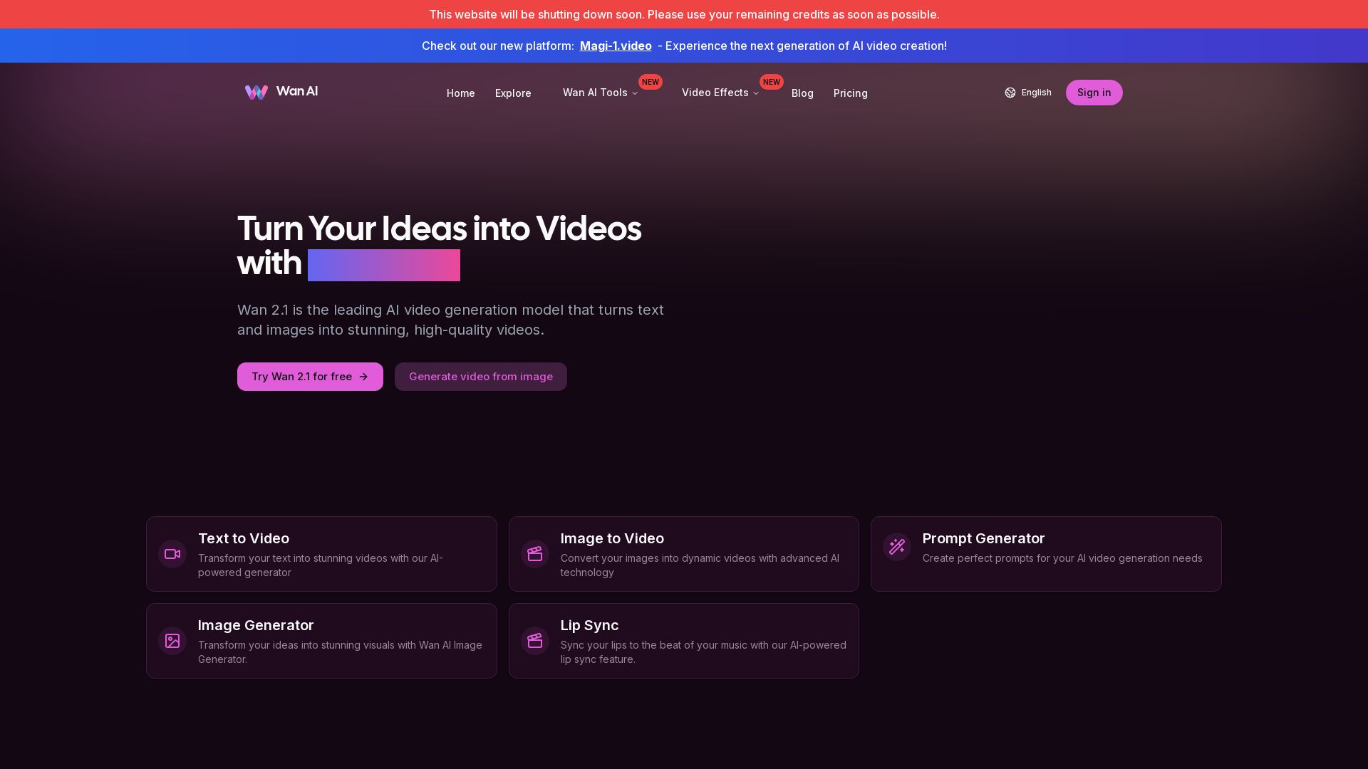Open the Pricing page
Screen dimensions: 1368x769
point(850,93)
